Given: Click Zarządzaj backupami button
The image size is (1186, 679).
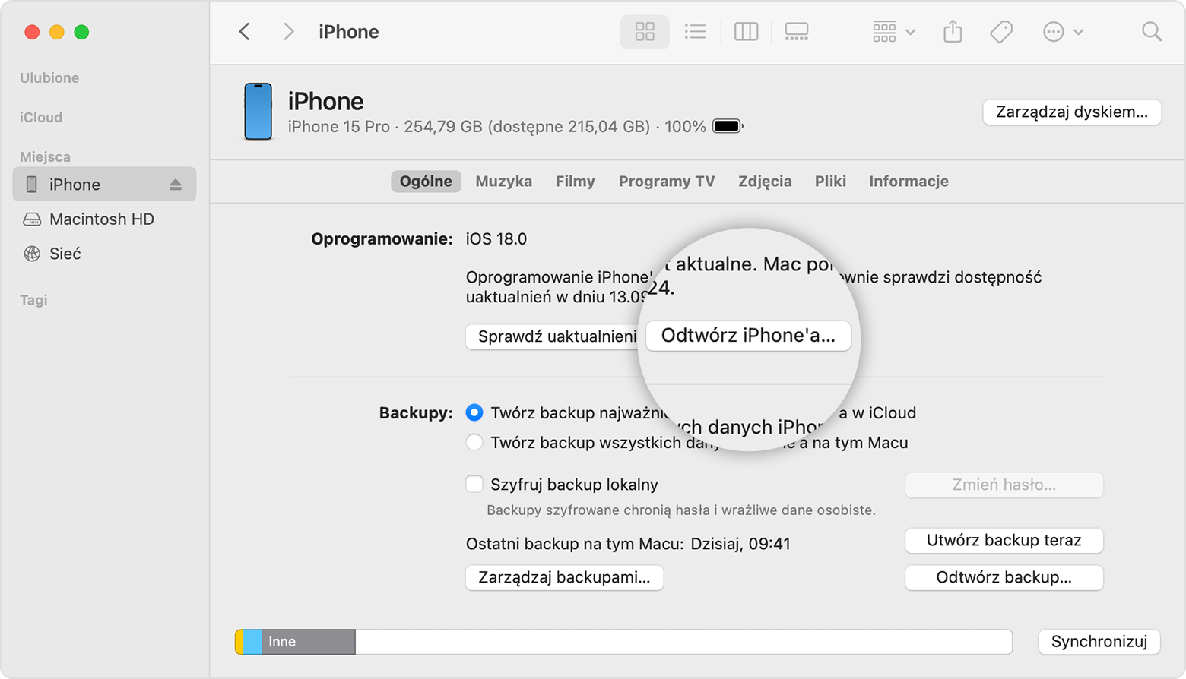Looking at the screenshot, I should [x=564, y=577].
